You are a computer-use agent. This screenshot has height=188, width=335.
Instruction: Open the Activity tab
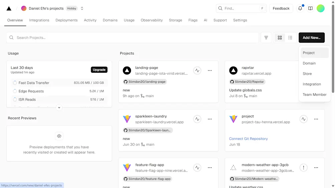tap(90, 20)
